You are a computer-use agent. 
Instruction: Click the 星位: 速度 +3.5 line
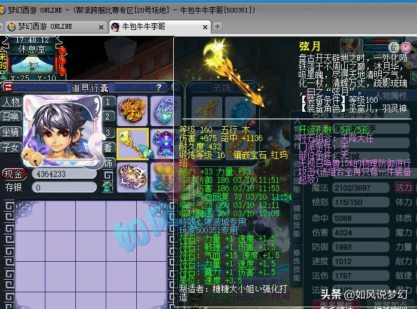pyautogui.click(x=210, y=280)
